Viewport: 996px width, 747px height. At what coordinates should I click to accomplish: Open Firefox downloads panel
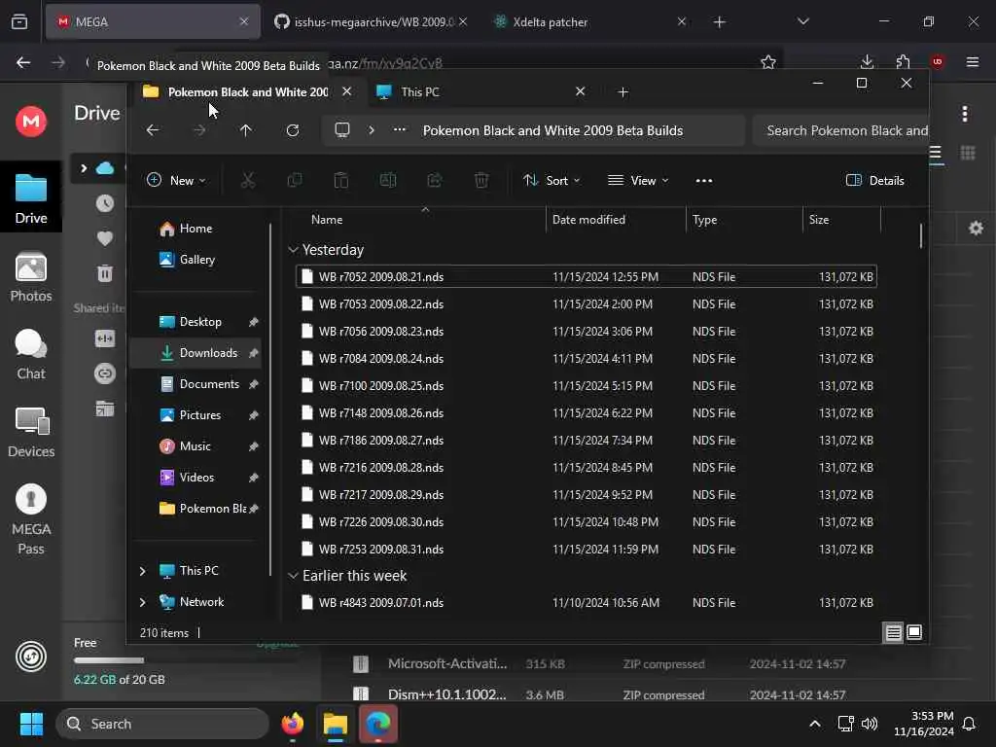(867, 61)
